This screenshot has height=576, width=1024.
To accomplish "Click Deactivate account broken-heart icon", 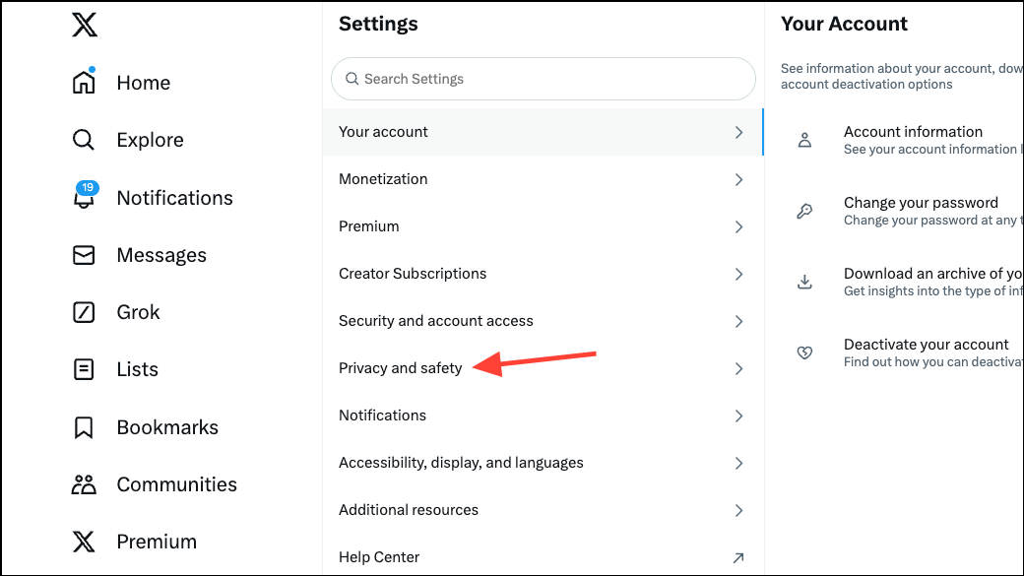I will click(804, 352).
